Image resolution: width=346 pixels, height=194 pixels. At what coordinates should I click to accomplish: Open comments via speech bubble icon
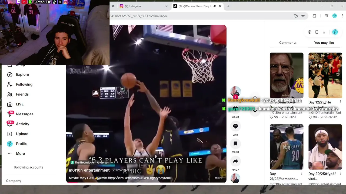coord(235,126)
